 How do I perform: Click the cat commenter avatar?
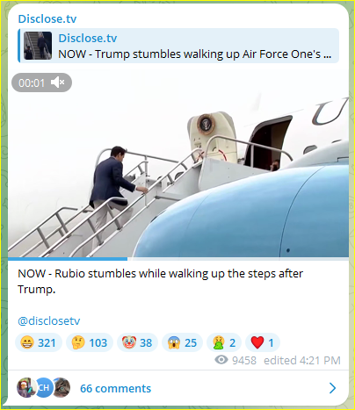coord(62,388)
